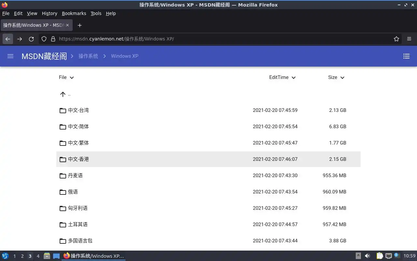Click the folder icon beside 多国语言包
Image resolution: width=417 pixels, height=261 pixels.
click(x=63, y=241)
